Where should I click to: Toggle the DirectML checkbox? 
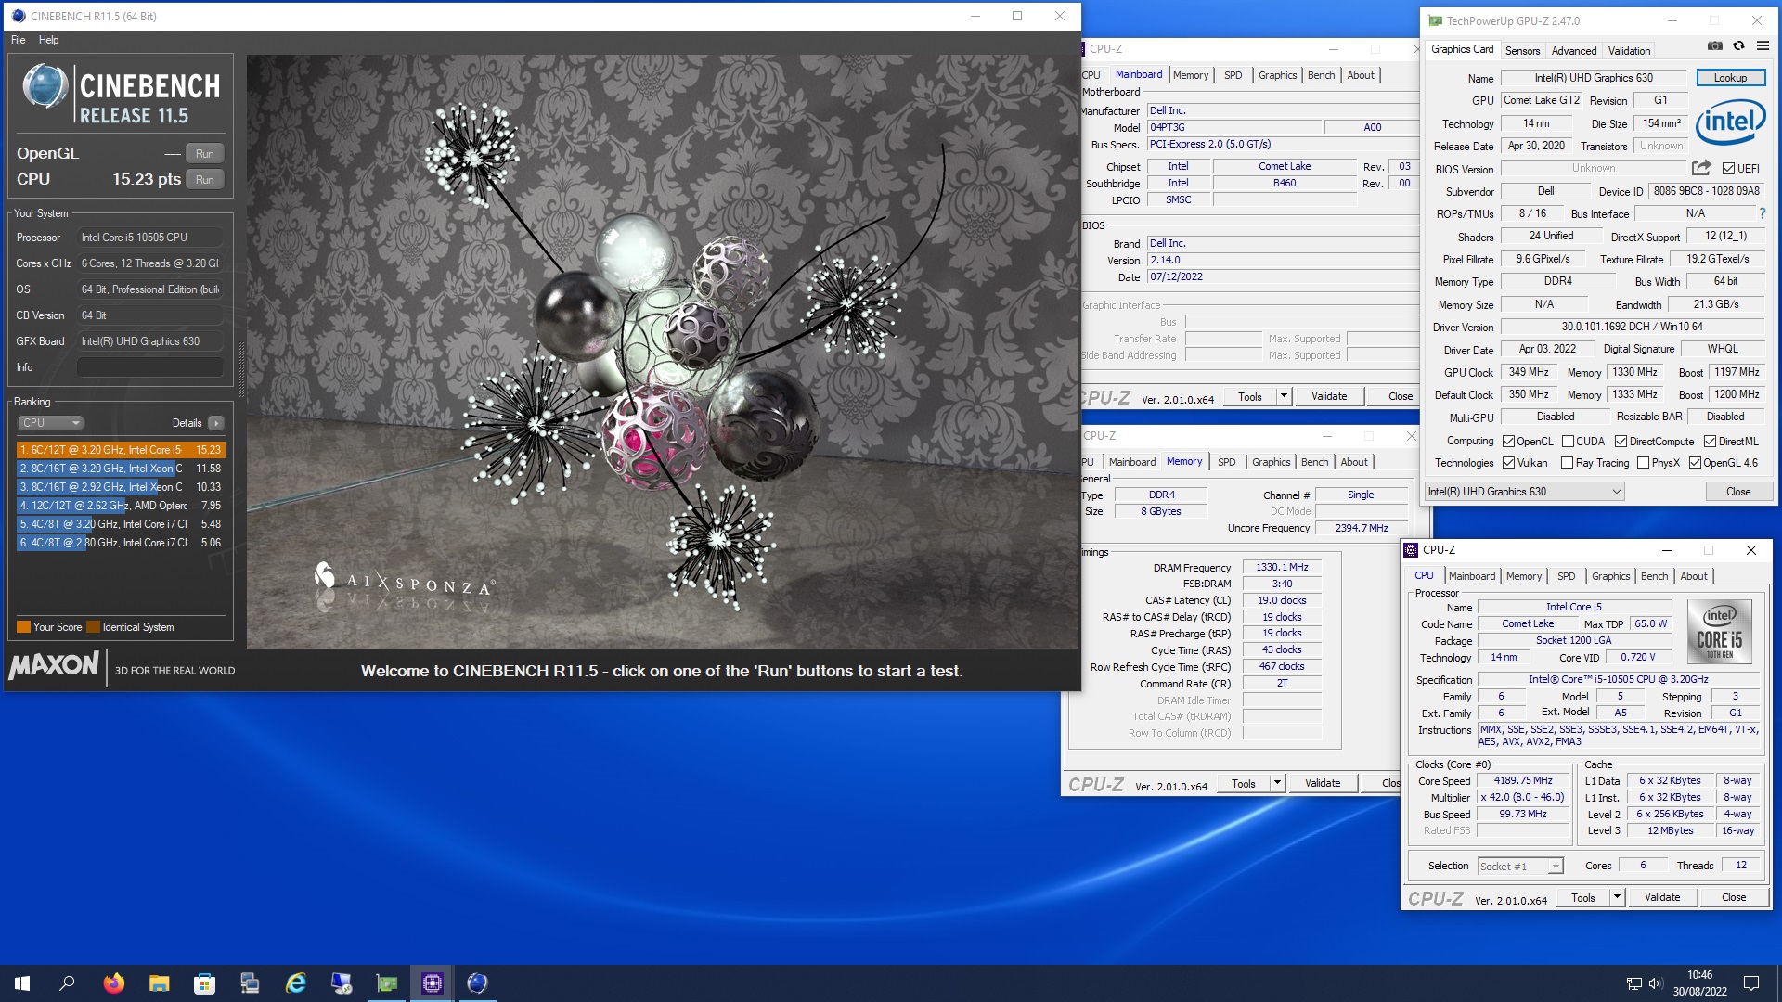1710,442
